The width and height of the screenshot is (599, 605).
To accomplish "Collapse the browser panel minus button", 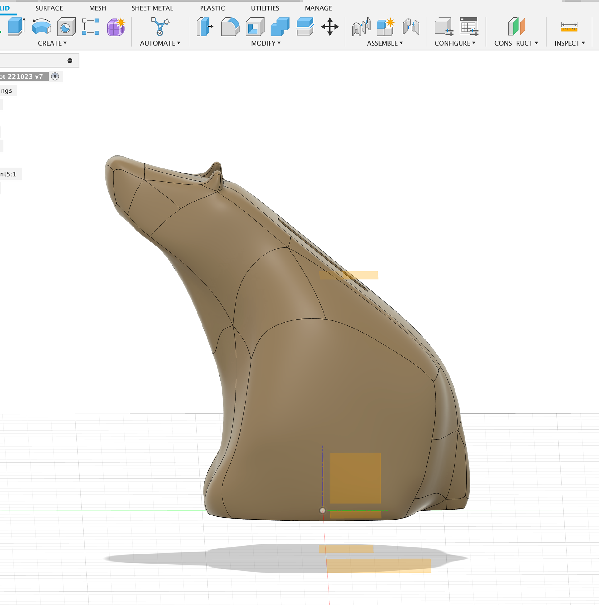I will pos(70,61).
